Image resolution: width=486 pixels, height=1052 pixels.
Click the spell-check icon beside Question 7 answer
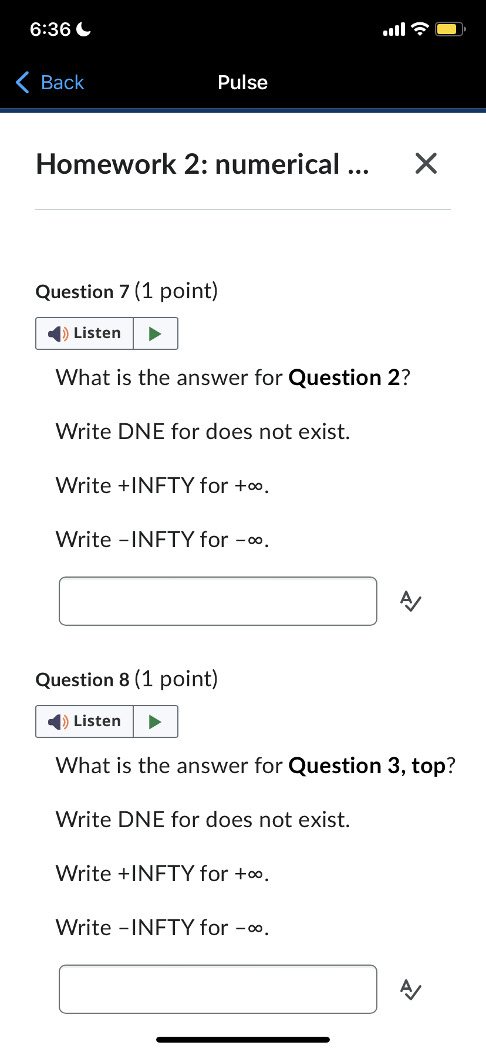click(410, 601)
